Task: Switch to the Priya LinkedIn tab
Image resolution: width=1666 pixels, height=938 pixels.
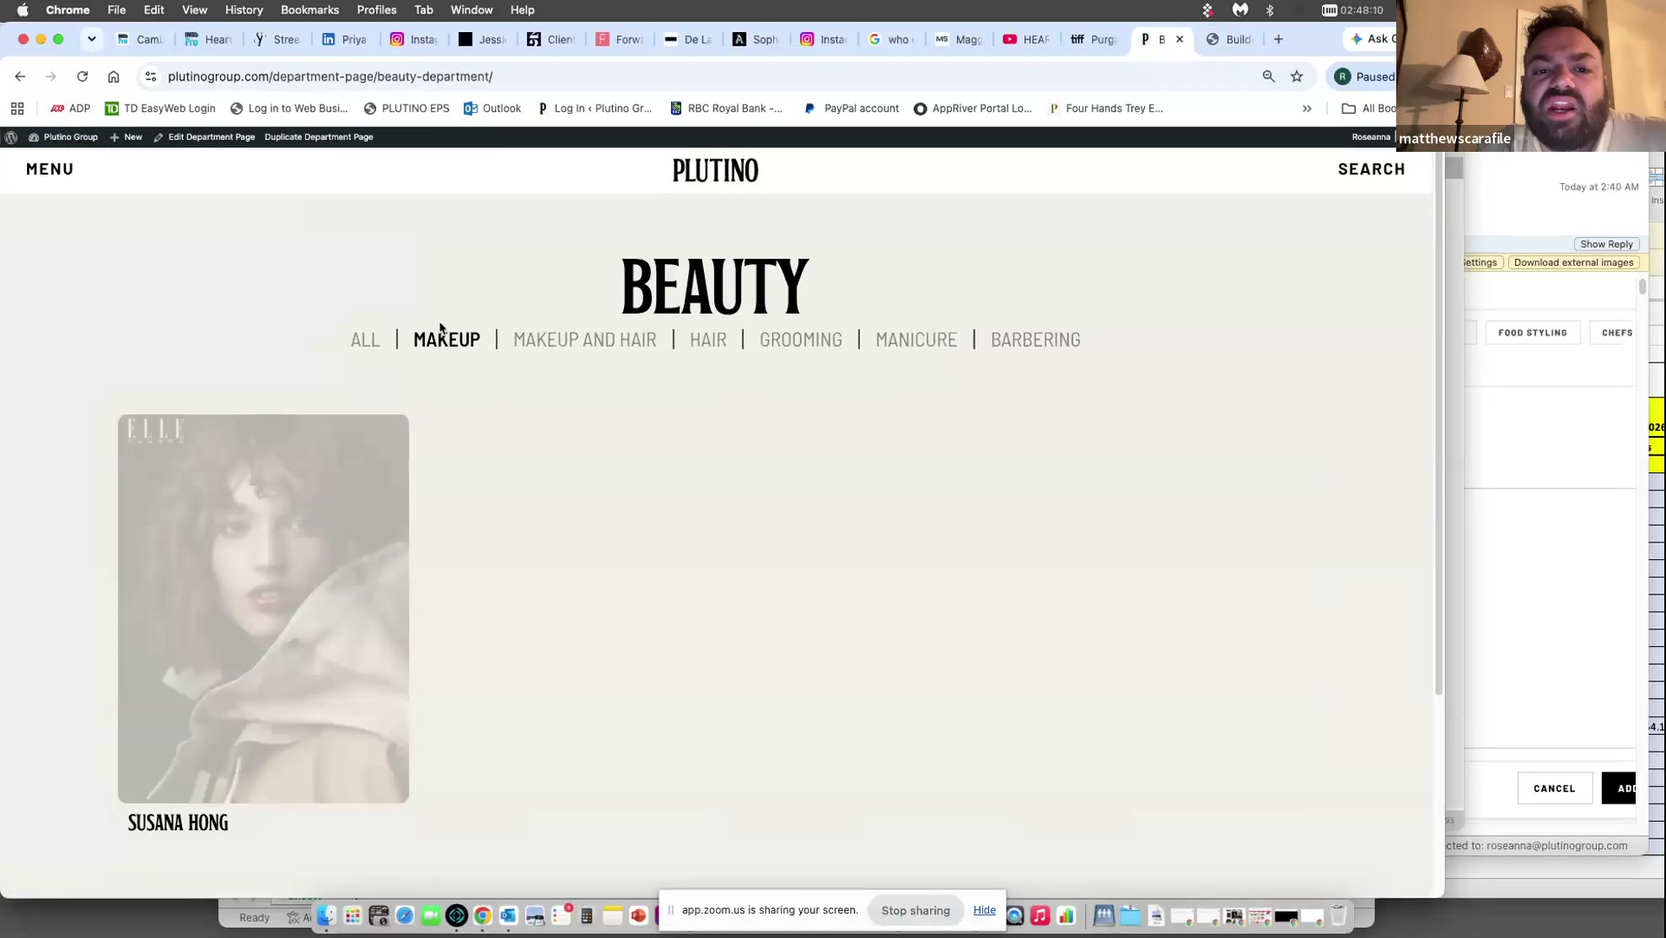Action: pos(344,40)
